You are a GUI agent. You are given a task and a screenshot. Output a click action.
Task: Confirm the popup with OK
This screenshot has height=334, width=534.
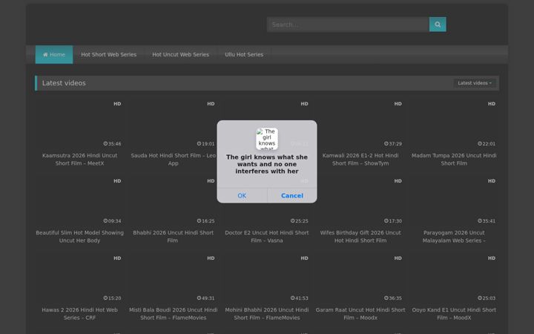point(242,196)
